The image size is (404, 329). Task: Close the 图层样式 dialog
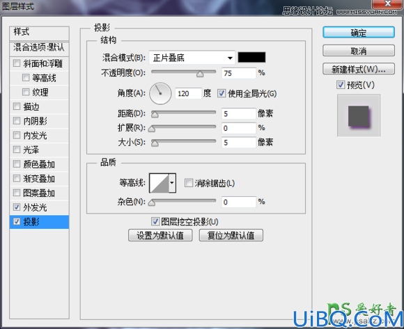pyautogui.click(x=387, y=4)
